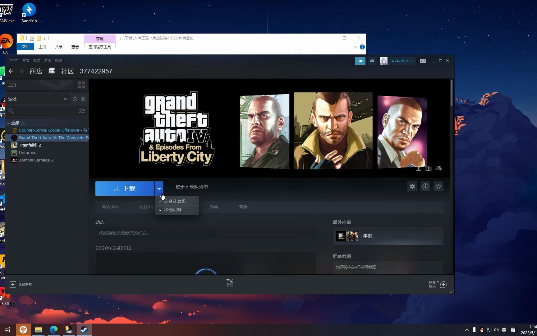Open 应用程序工具 ribbon tab
Viewport: 537px width, 336px height.
coord(100,47)
